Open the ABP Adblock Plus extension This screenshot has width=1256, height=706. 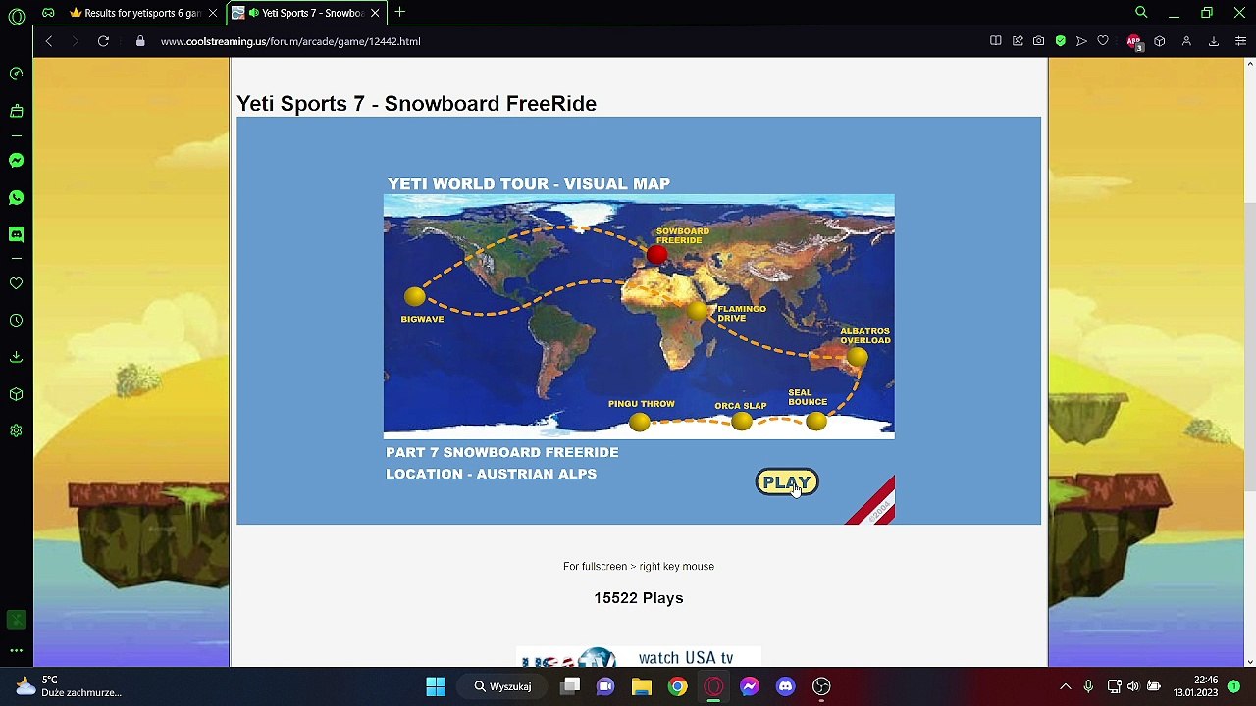click(x=1134, y=41)
